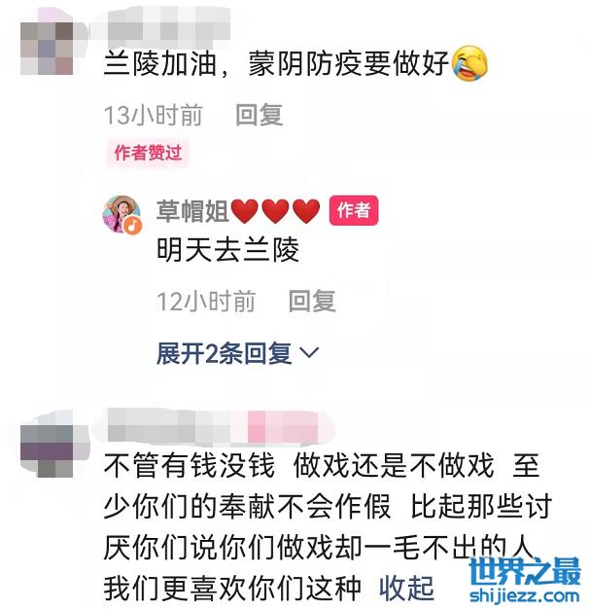Tap the first red heart after 草帽姐
Image resolution: width=590 pixels, height=610 pixels.
point(245,211)
